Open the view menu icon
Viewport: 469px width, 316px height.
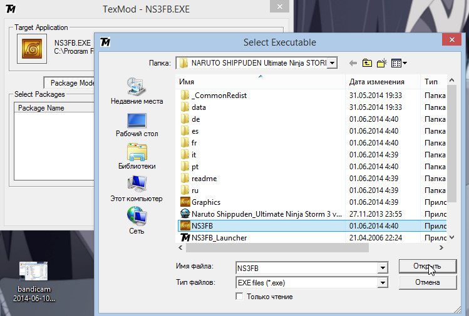(399, 63)
